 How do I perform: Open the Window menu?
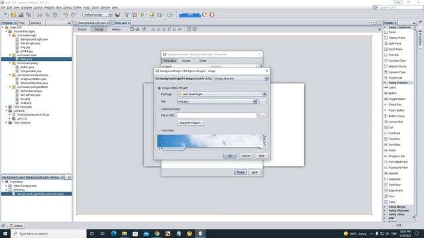(x=105, y=7)
